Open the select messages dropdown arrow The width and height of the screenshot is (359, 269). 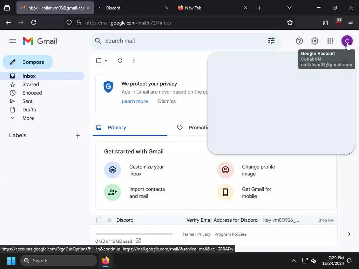(106, 61)
